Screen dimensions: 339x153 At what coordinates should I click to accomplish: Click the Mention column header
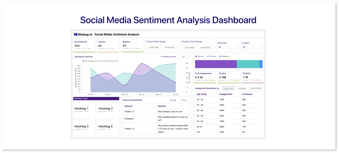[173, 106]
